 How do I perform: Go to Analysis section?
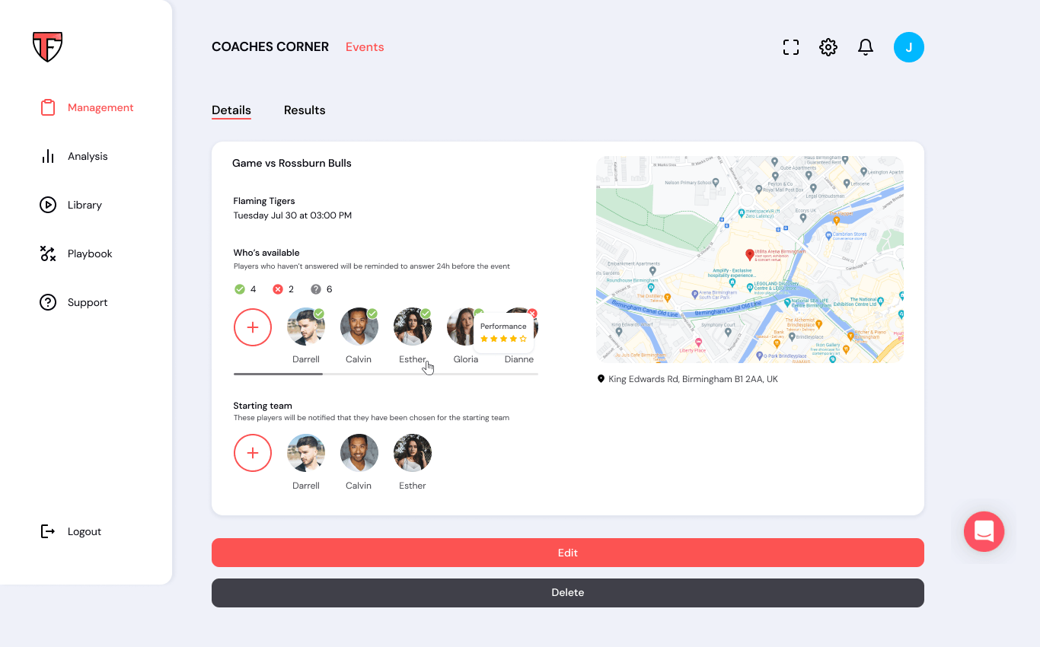pyautogui.click(x=88, y=156)
